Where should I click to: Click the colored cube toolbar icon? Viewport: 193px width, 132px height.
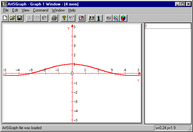[x=123, y=18]
